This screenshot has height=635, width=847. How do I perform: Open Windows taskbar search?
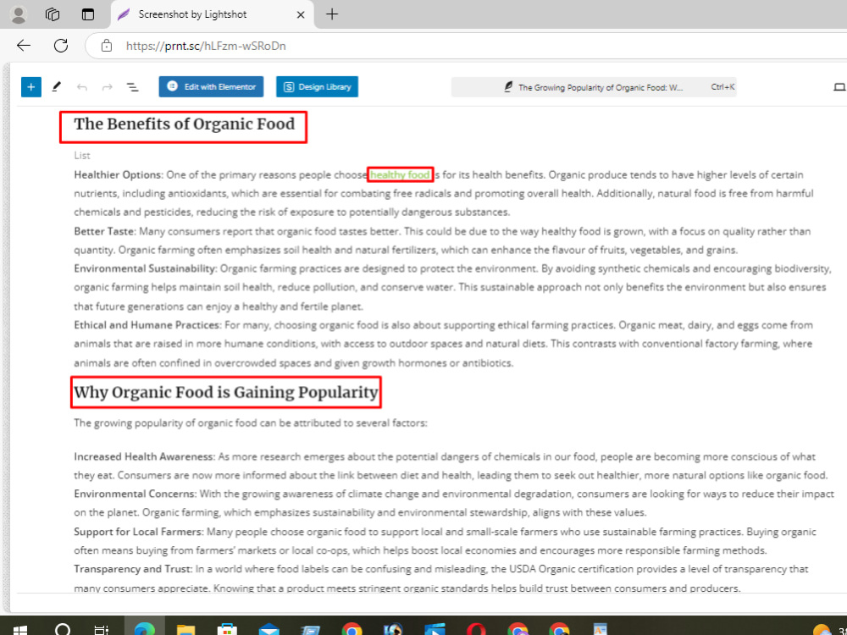(x=63, y=630)
